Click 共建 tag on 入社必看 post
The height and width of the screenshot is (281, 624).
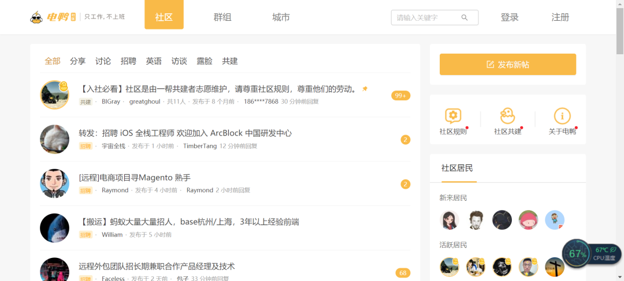(x=86, y=102)
